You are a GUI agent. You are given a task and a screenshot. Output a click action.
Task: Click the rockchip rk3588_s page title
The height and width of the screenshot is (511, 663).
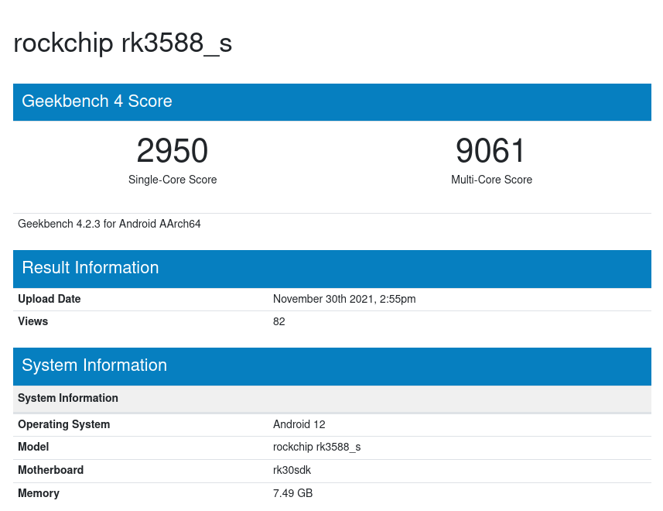(x=123, y=43)
